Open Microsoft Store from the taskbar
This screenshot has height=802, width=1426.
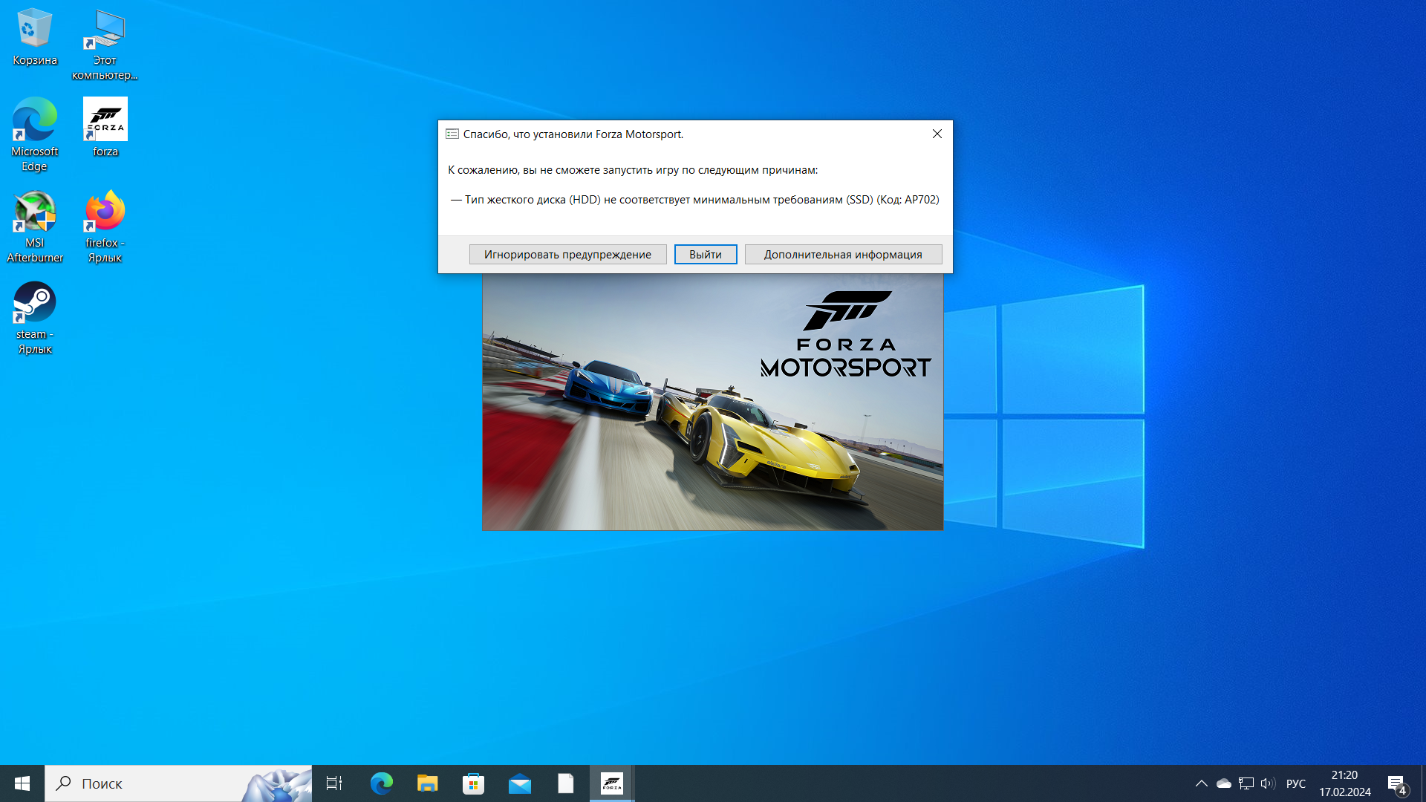(x=473, y=783)
